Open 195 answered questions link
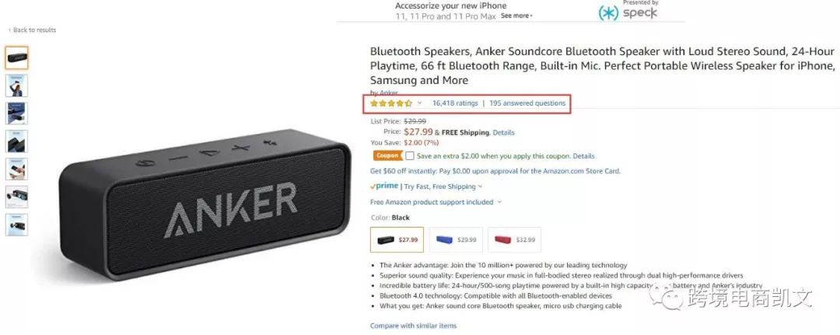 [527, 103]
